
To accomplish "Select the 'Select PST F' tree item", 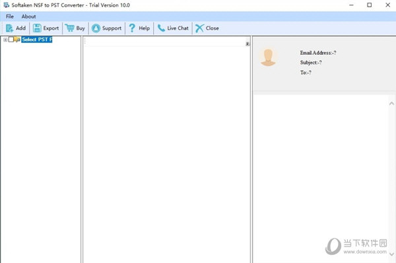I will click(37, 40).
